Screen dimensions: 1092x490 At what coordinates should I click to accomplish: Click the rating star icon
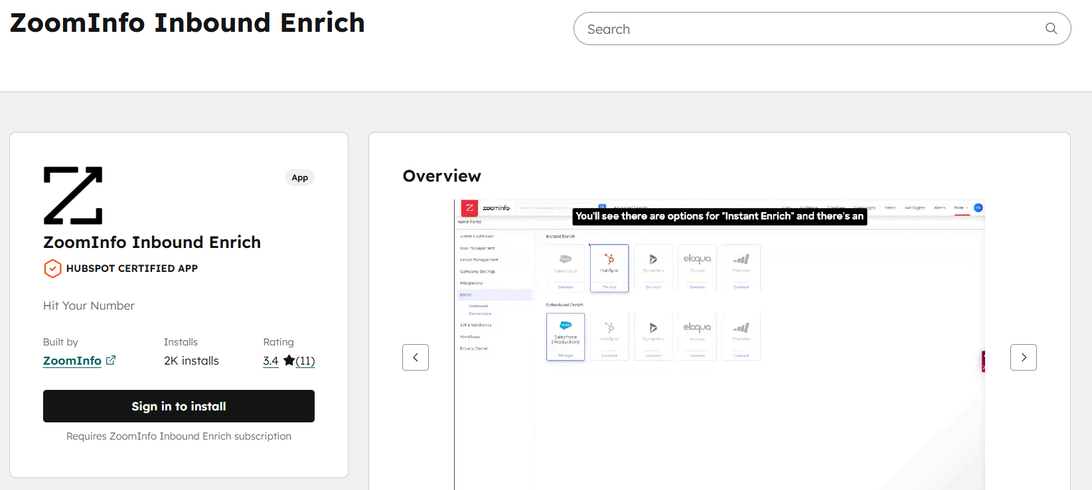[289, 360]
